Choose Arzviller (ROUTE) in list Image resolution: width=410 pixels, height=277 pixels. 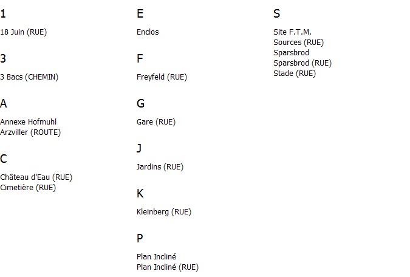[30, 132]
